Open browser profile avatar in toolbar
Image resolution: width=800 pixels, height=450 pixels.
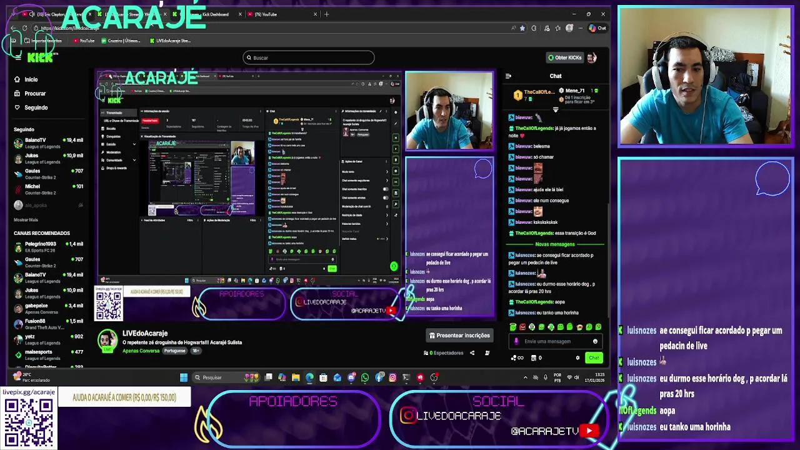point(569,28)
